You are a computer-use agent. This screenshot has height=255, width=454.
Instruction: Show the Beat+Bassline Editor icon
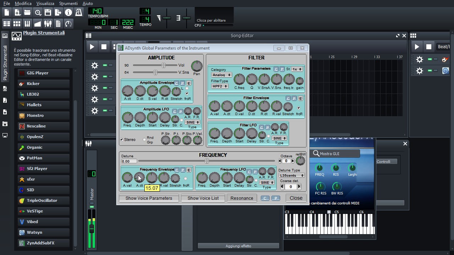tap(17, 24)
